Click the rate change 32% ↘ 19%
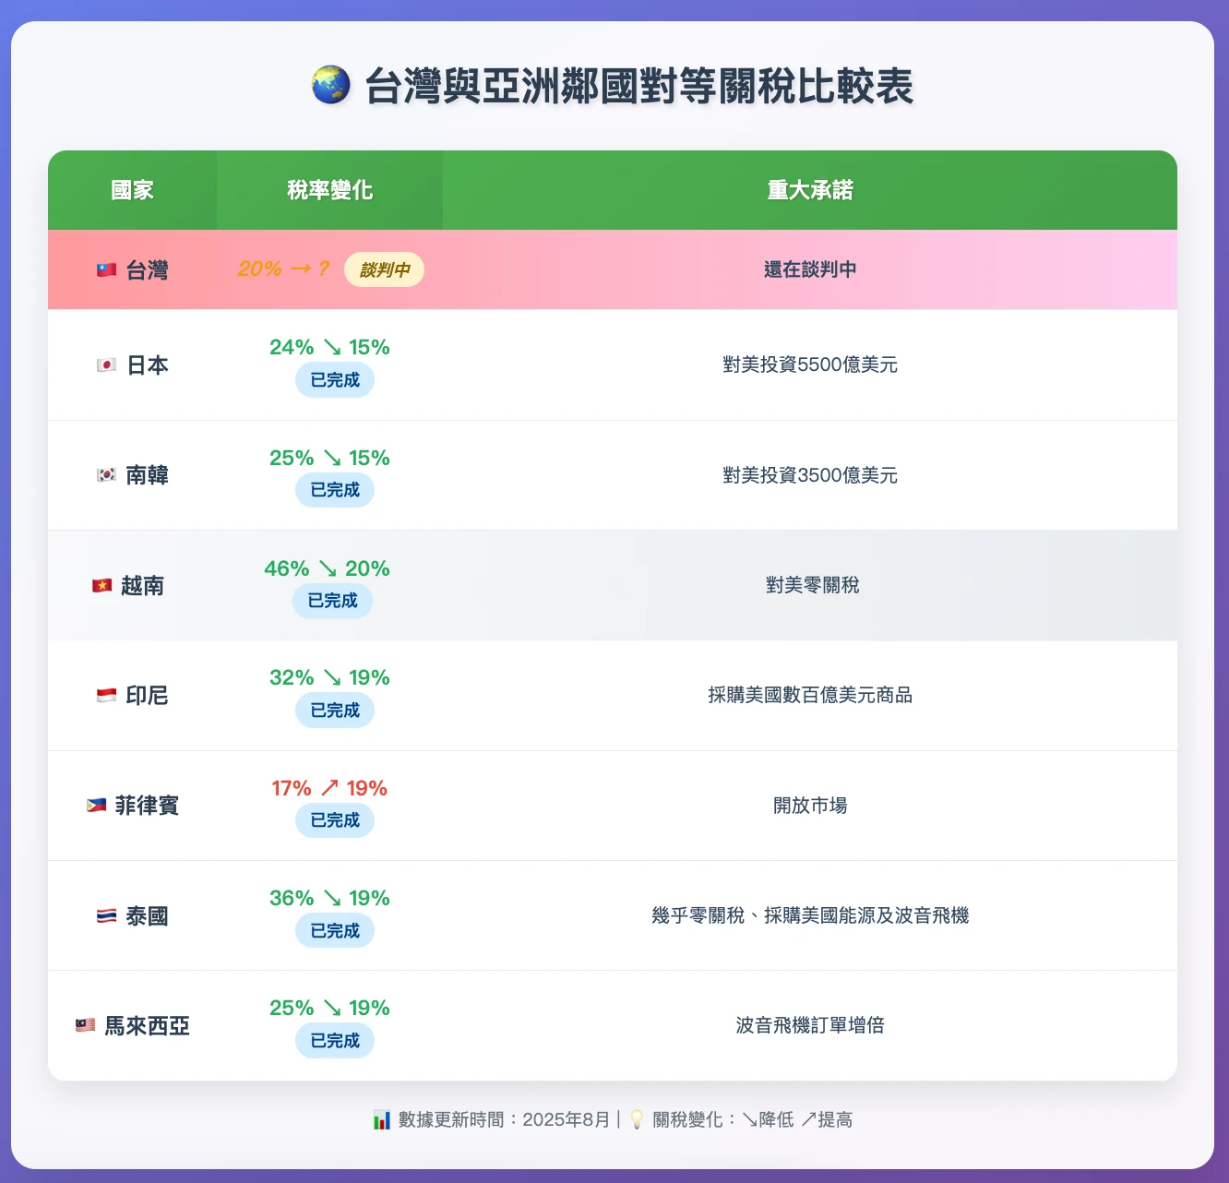 point(329,678)
